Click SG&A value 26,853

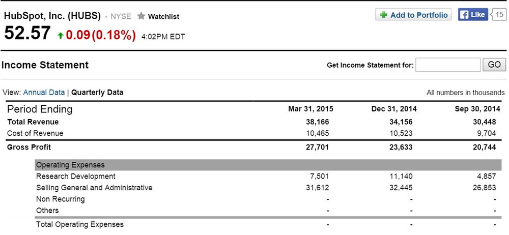(x=485, y=188)
